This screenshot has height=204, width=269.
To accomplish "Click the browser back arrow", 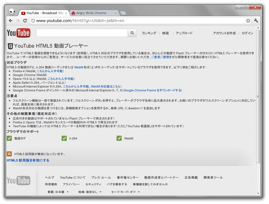I will pyautogui.click(x=10, y=21).
